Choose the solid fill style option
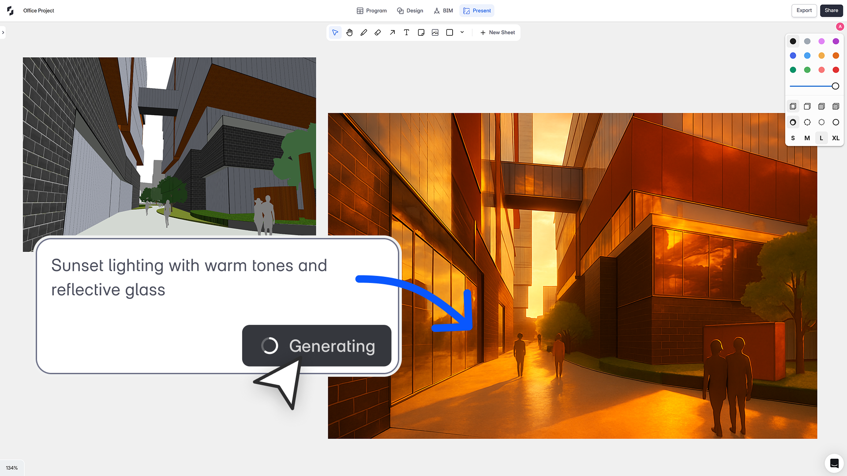Viewport: 847px width, 476px height. click(x=821, y=106)
